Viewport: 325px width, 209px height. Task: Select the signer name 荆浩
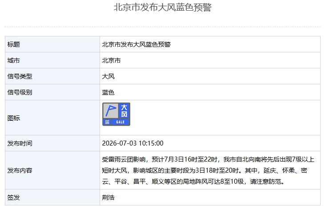click(x=108, y=197)
